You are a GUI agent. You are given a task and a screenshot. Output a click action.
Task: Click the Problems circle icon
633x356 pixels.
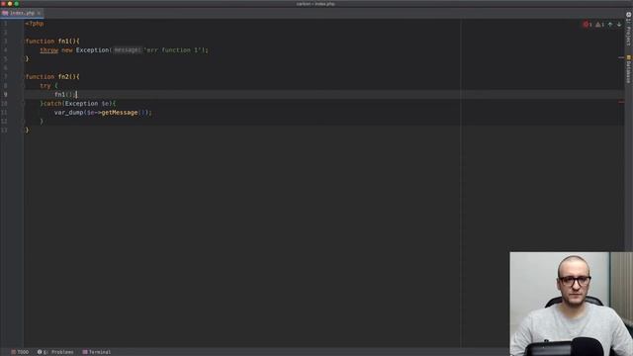point(40,352)
